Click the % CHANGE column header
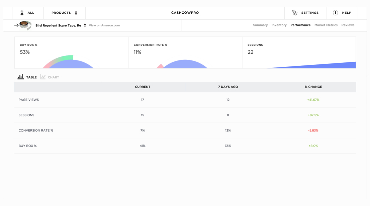This screenshot has width=370, height=206. [x=313, y=87]
